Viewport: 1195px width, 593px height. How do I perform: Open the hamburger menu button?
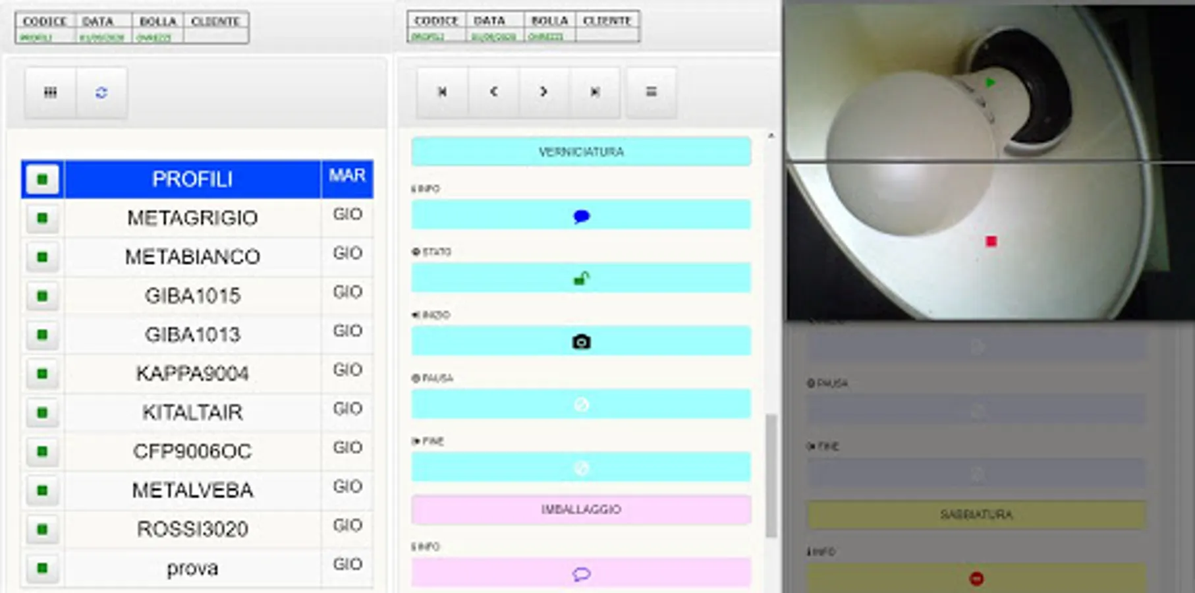coord(652,92)
